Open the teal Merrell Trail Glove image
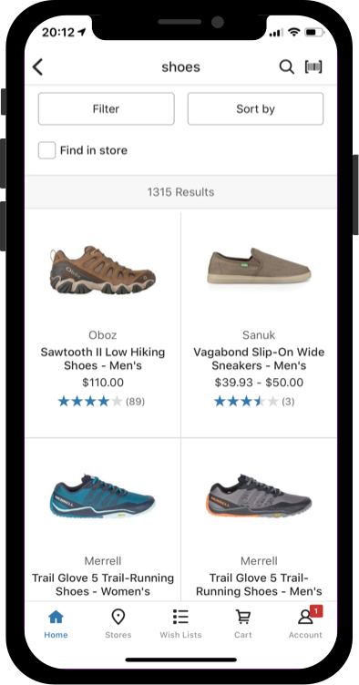The height and width of the screenshot is (685, 359). point(102,496)
